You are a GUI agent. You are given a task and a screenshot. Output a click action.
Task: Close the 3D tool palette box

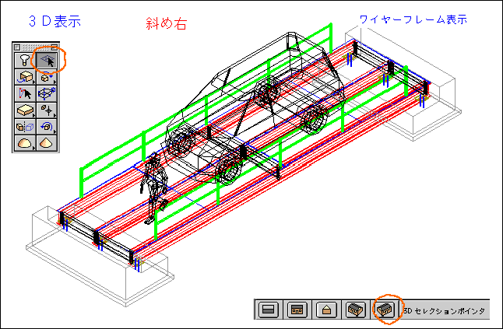click(x=17, y=47)
